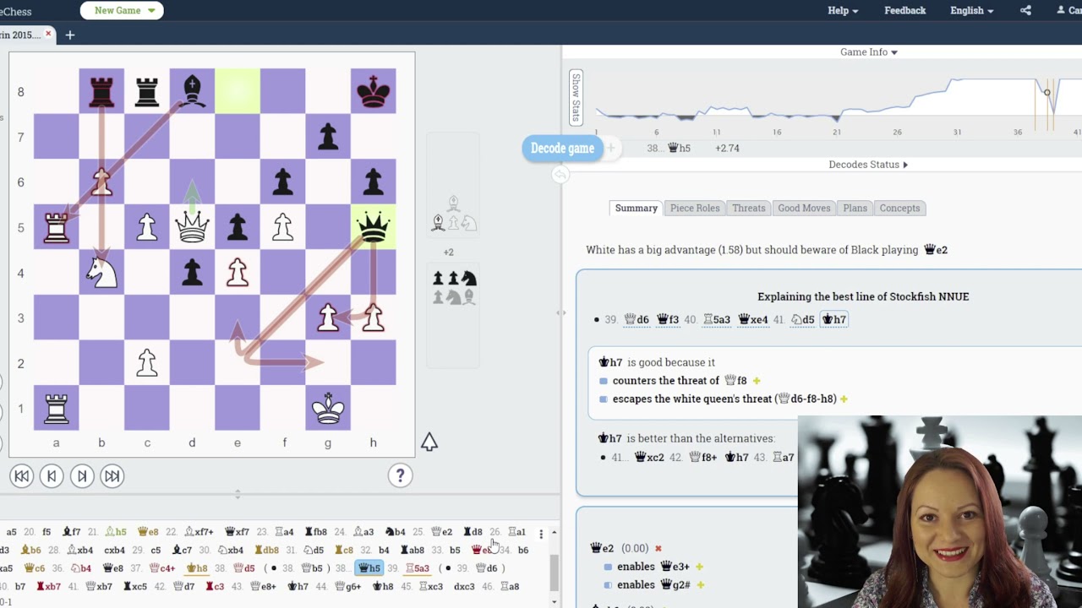Viewport: 1082px width, 608px height.
Task: Expand the Decodes Status section
Action: 868,165
